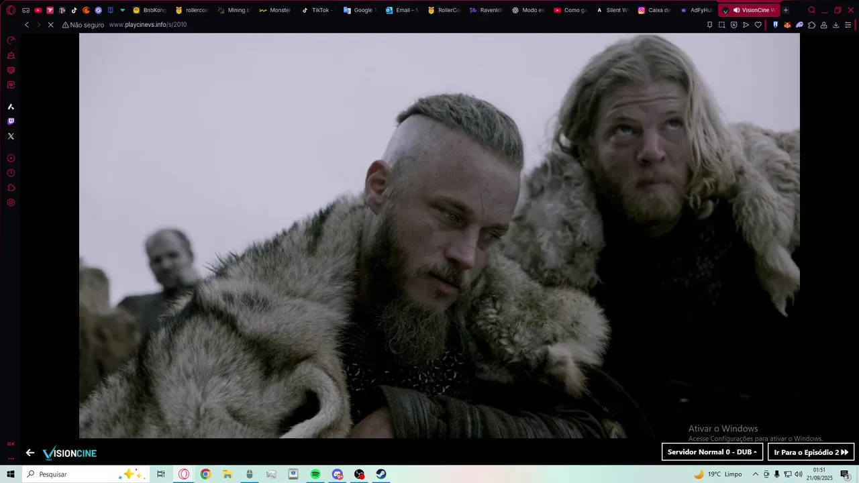Open a new tab with plus button
The image size is (859, 483).
[x=786, y=10]
